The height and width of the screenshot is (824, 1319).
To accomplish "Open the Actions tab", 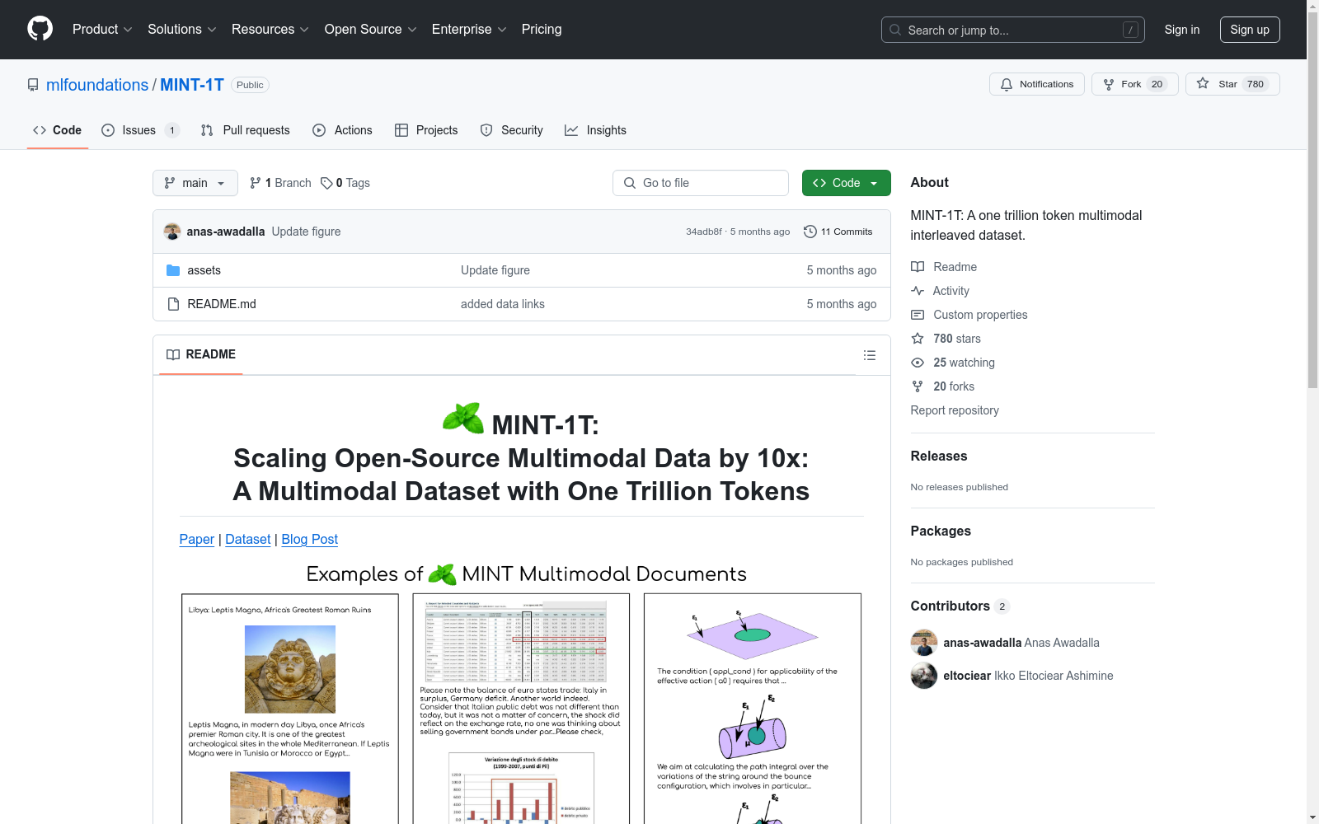I will pos(343,130).
